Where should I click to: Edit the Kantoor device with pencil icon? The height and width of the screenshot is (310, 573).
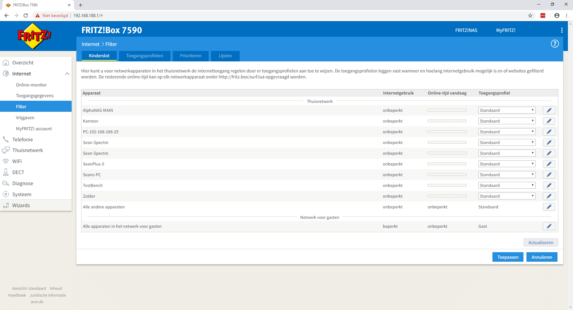coord(549,121)
